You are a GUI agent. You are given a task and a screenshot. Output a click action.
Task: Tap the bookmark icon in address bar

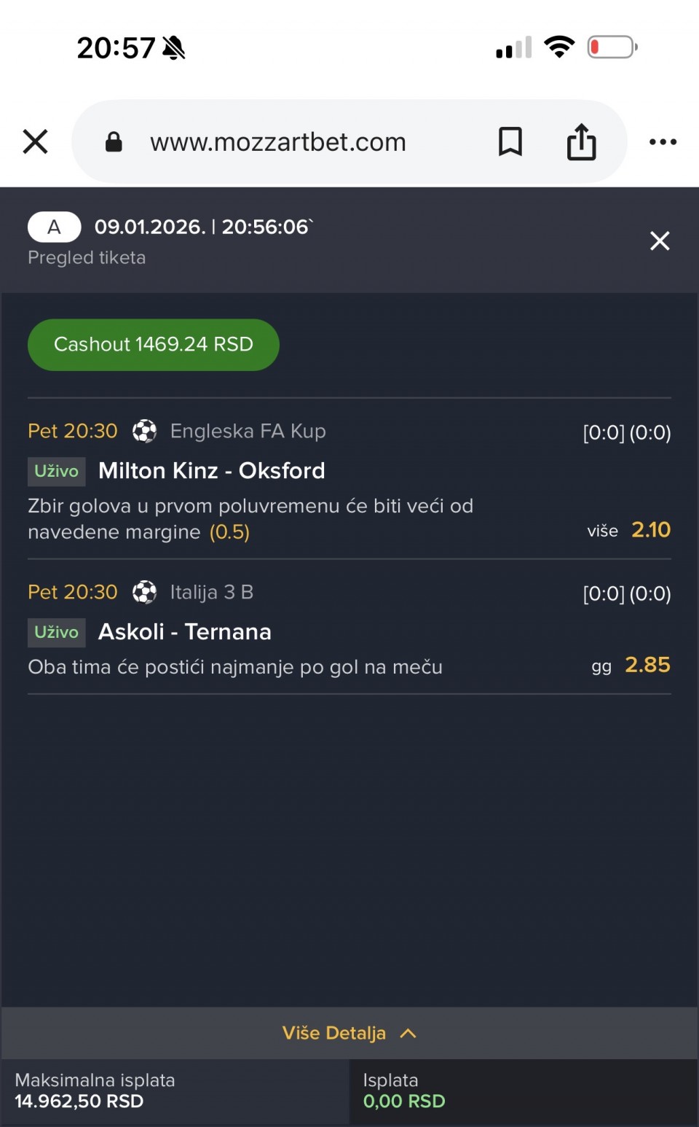point(510,141)
